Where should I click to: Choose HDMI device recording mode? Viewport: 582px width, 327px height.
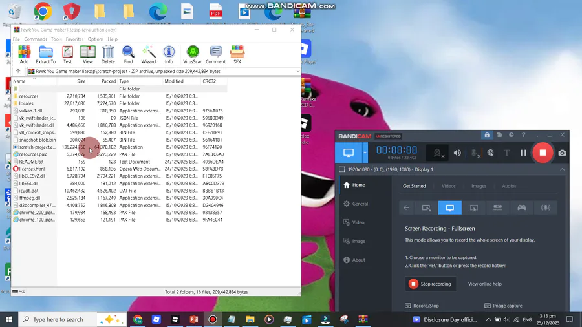498,207
